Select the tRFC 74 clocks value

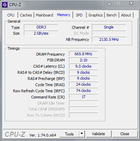tap(83, 91)
